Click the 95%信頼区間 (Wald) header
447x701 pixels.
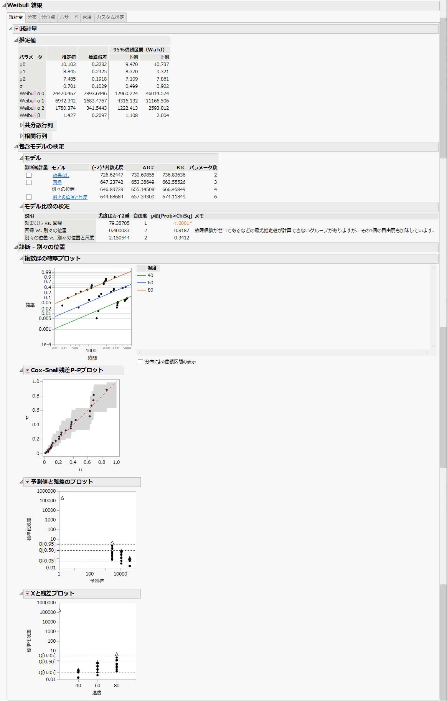coord(139,50)
